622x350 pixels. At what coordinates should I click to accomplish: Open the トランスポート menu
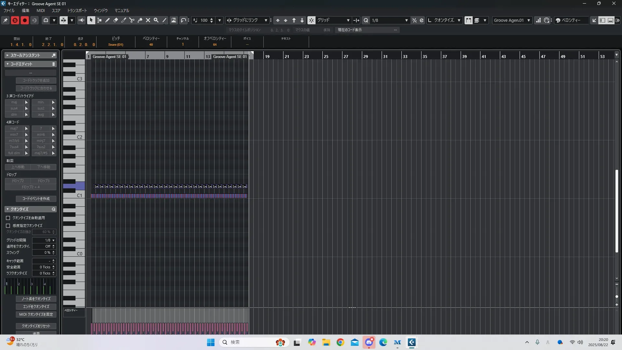coord(77,10)
